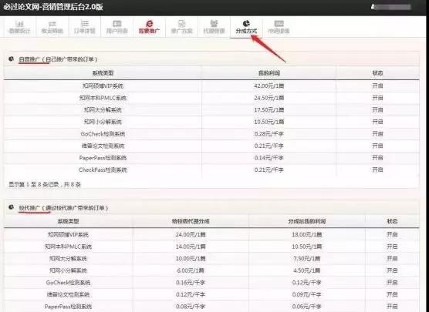This screenshot has width=429, height=312.
Task: Click 状态 header in the 校代推广 table
Action: tap(392, 221)
